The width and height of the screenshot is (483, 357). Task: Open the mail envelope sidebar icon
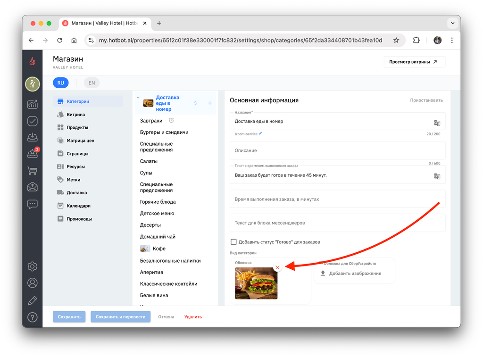pos(33,187)
